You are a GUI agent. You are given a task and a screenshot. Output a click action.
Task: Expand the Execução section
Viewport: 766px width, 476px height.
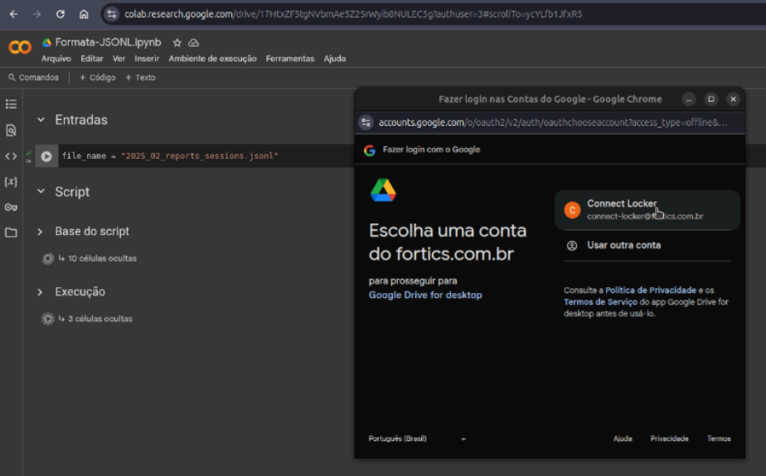point(40,292)
